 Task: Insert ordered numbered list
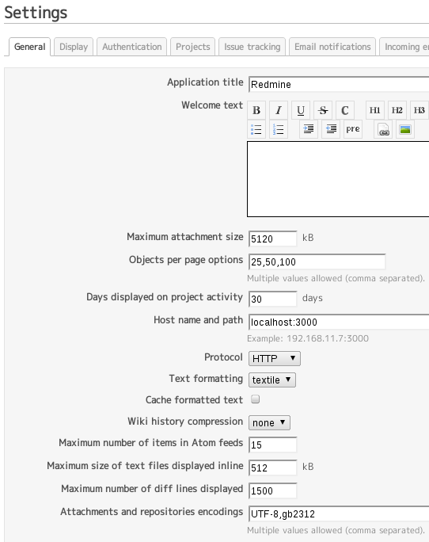279,129
